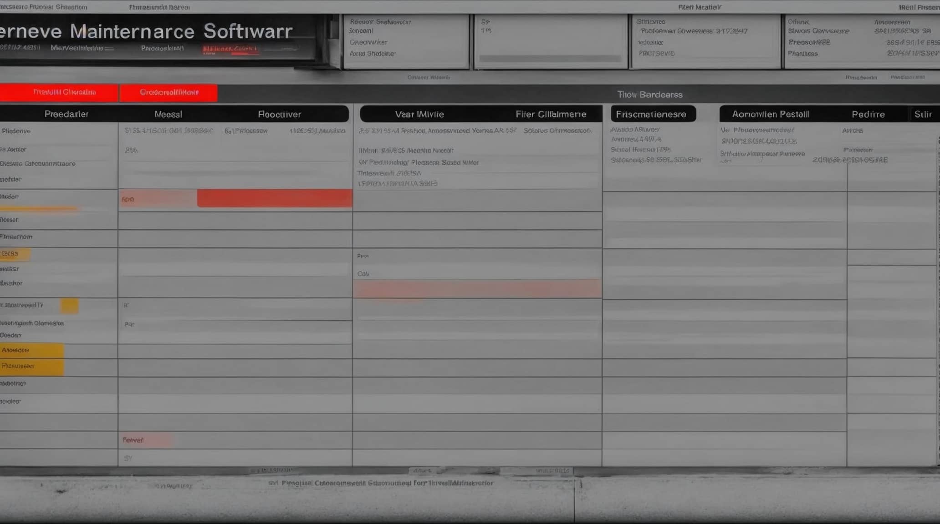Click the grey progress bar in top panel
The height and width of the screenshot is (524, 940).
pyautogui.click(x=550, y=59)
